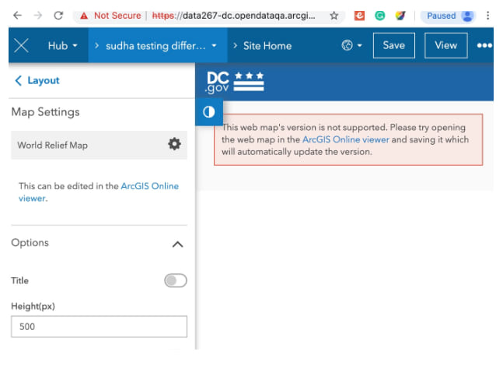Open the globe language dropdown
This screenshot has height=369, width=503.
pos(351,45)
